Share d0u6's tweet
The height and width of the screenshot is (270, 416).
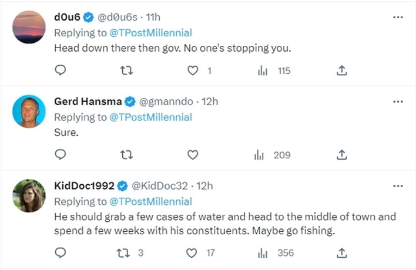(x=342, y=70)
